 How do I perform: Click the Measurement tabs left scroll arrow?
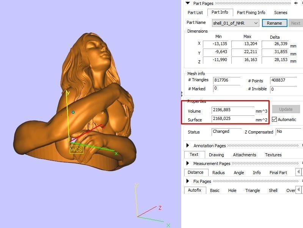pos(298,172)
